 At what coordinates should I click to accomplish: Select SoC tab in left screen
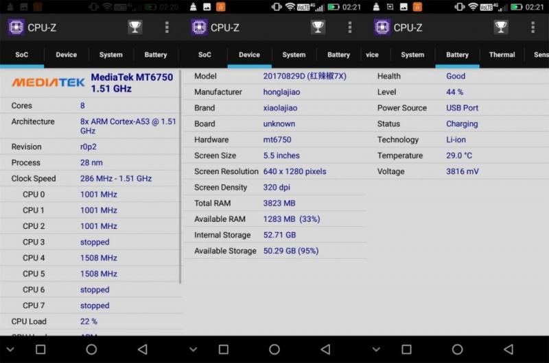click(x=22, y=55)
